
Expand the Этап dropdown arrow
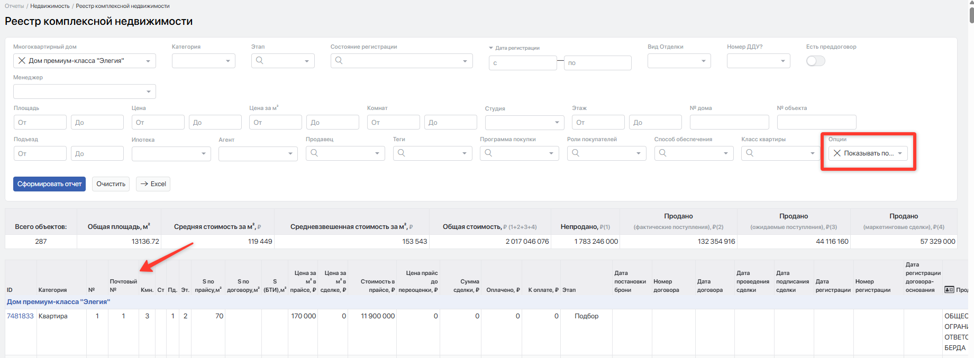pyautogui.click(x=307, y=61)
